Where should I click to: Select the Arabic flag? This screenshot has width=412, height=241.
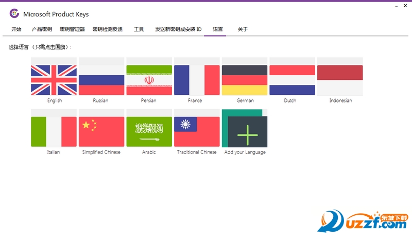coord(149,132)
